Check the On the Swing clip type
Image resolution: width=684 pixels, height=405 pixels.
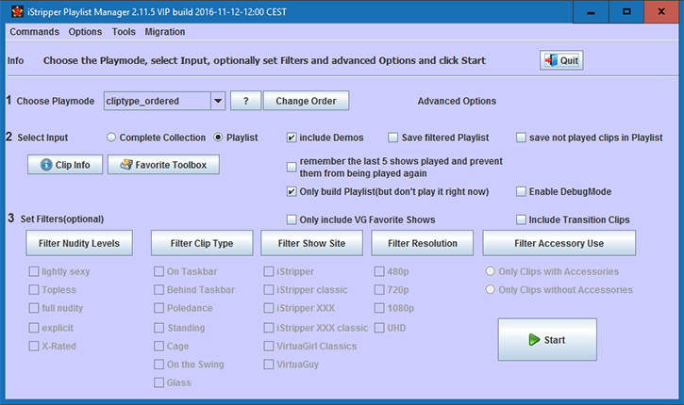(x=158, y=364)
